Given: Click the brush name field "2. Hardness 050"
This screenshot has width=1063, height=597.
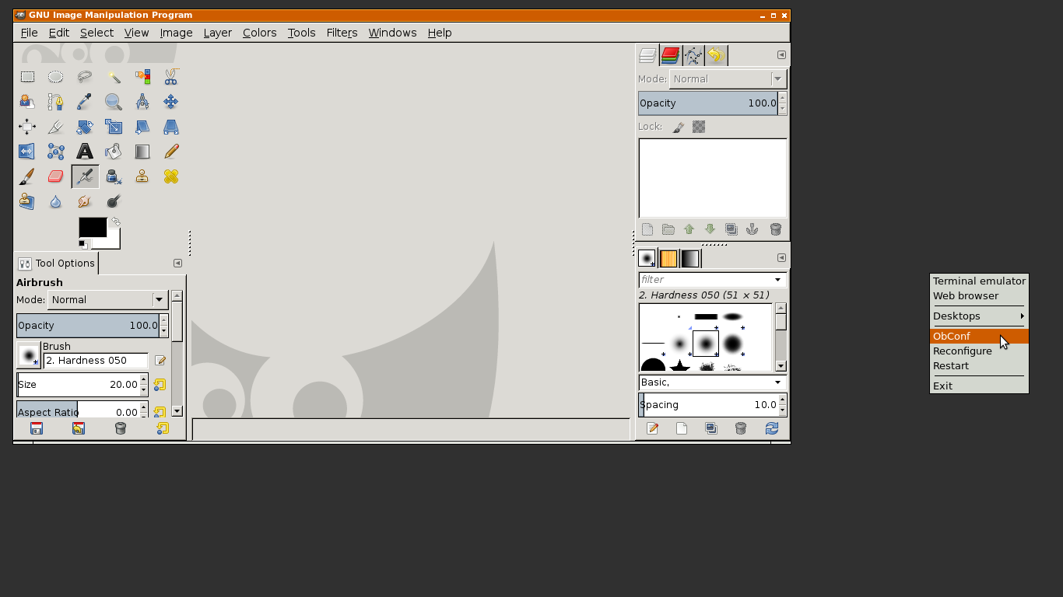Looking at the screenshot, I should tap(96, 361).
